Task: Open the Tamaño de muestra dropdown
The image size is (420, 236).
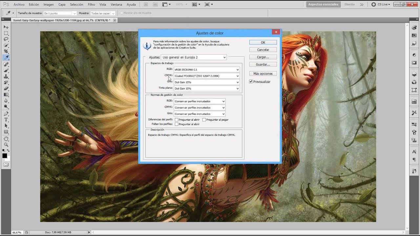Action: coord(60,13)
